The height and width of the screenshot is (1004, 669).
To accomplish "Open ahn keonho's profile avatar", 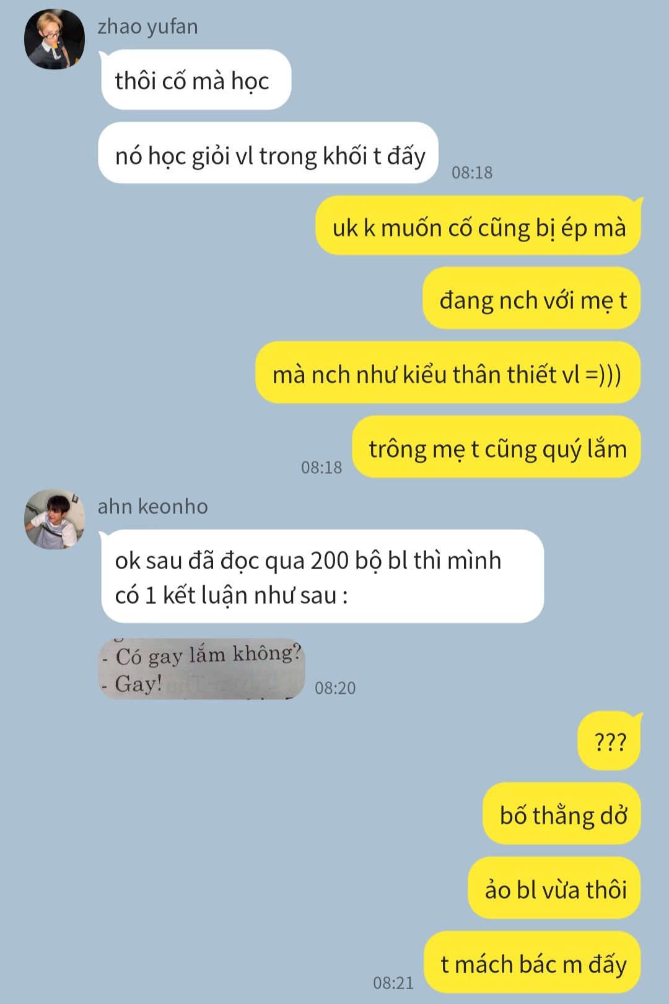I will [55, 519].
